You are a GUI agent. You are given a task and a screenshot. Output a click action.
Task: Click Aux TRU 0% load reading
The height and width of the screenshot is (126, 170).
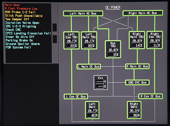click(x=112, y=55)
